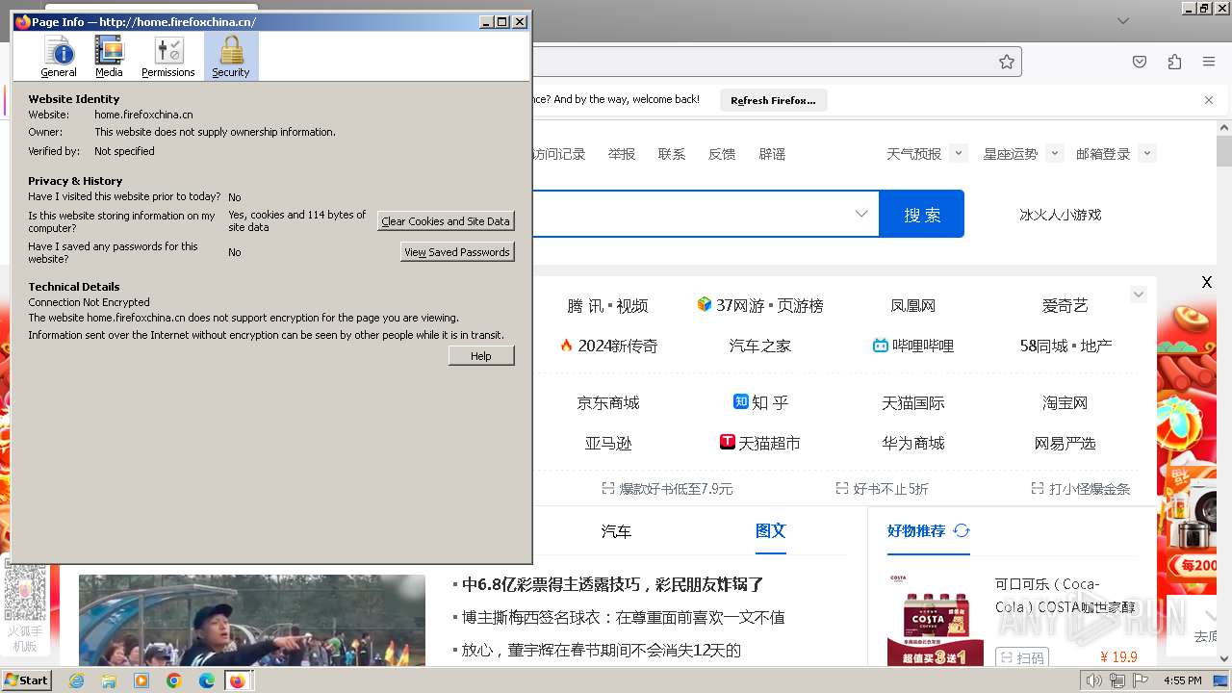Open the Firefox application menu

pyautogui.click(x=1209, y=62)
